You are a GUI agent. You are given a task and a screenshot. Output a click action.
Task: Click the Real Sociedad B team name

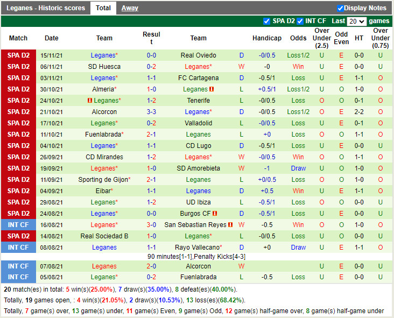(104, 236)
